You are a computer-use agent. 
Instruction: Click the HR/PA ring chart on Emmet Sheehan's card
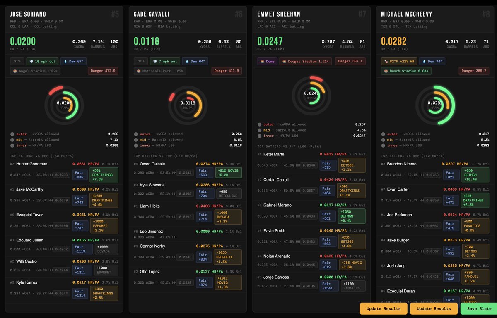coord(311,96)
